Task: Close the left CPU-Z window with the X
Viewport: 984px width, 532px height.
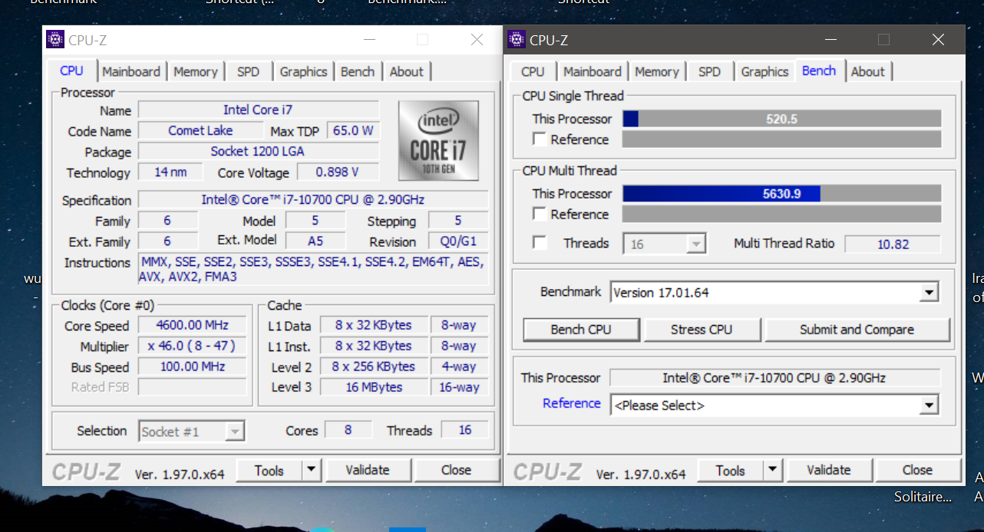Action: [x=477, y=40]
